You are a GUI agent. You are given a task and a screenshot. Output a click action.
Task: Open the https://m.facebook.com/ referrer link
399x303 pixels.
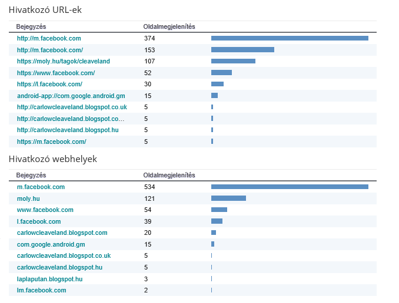[x=52, y=142]
